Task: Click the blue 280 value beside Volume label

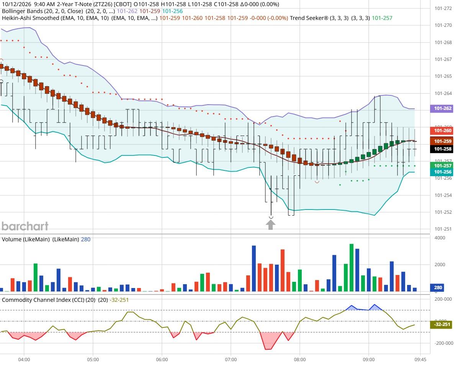Action: (86, 239)
